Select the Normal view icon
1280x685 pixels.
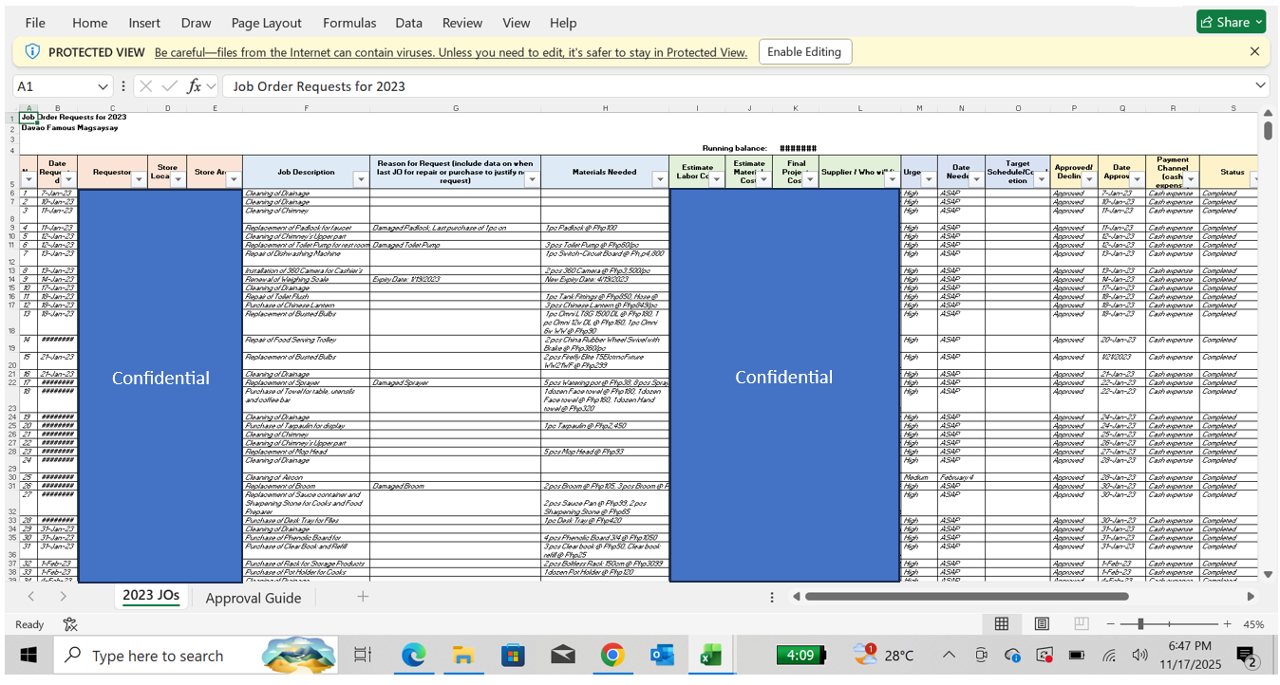pyautogui.click(x=1001, y=624)
